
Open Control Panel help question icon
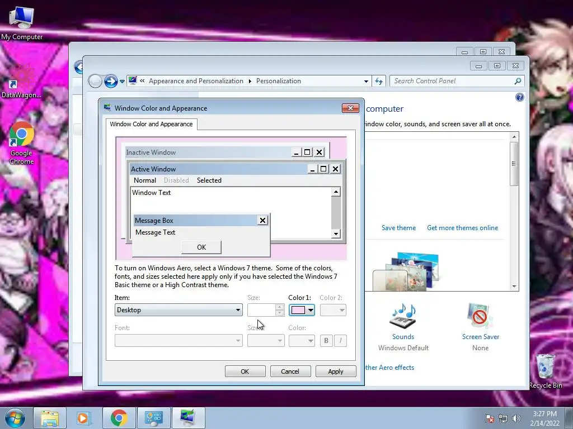click(x=520, y=97)
